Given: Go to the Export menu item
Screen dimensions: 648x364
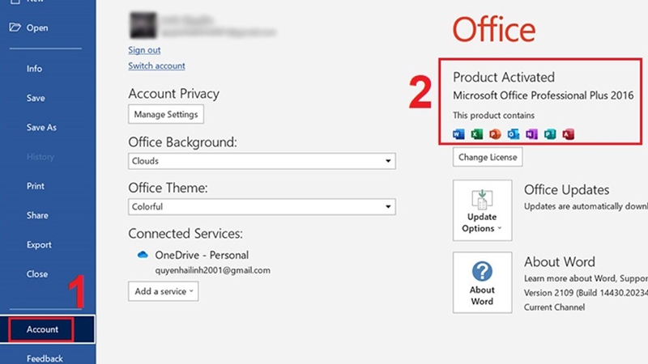Looking at the screenshot, I should pos(39,244).
